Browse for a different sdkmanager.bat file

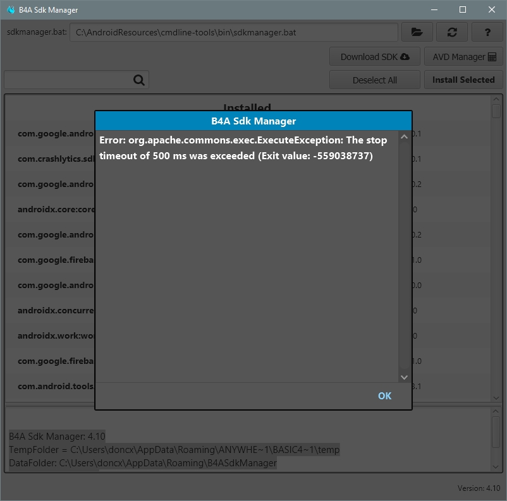point(417,32)
